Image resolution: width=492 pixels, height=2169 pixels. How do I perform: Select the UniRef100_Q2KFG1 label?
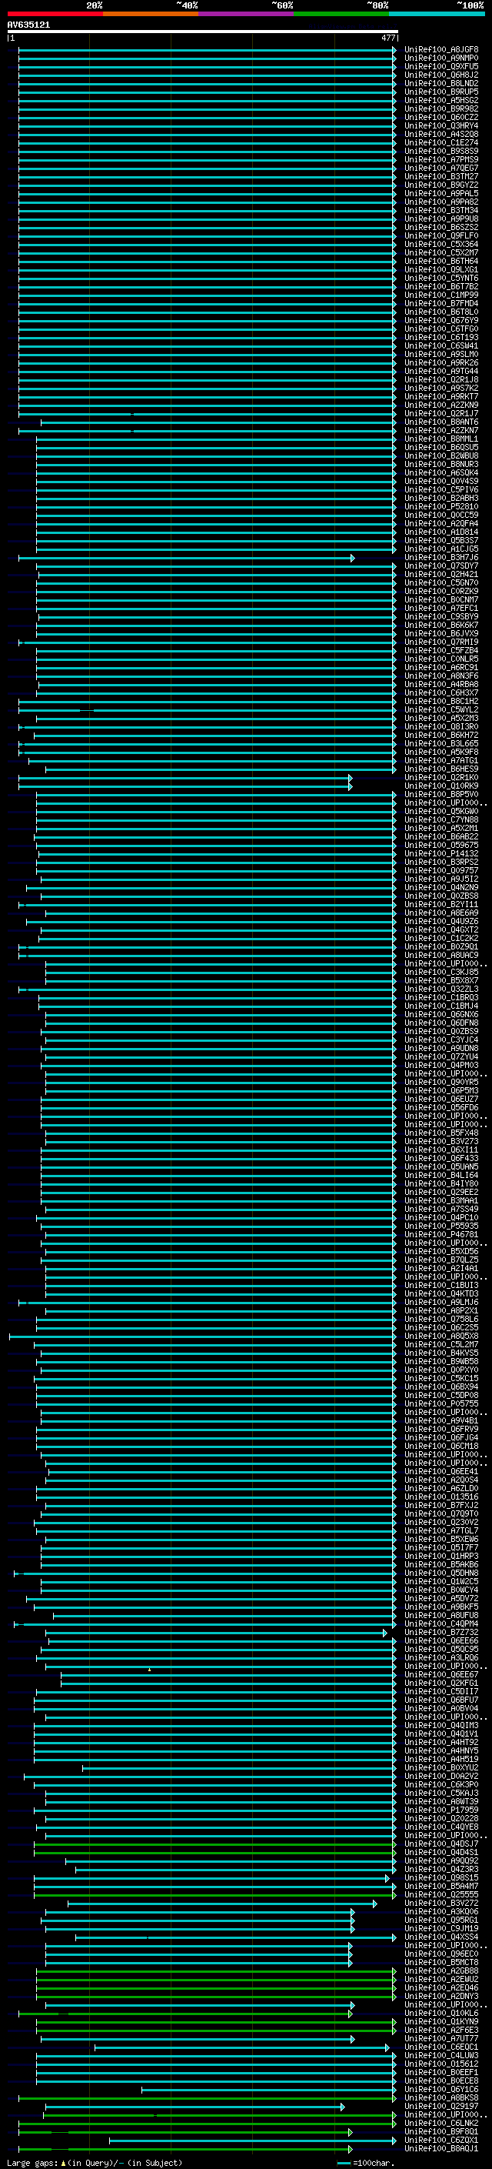point(441,1683)
